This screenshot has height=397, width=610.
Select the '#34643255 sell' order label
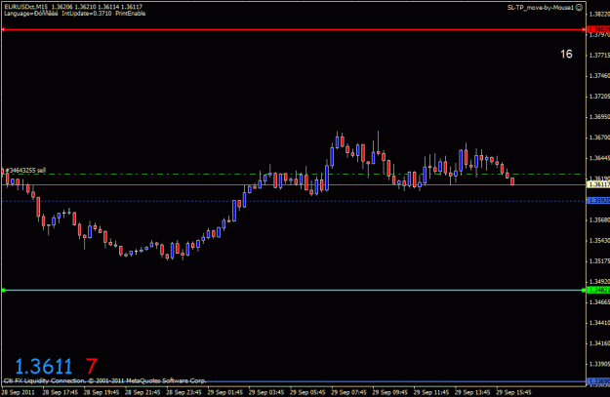point(25,171)
